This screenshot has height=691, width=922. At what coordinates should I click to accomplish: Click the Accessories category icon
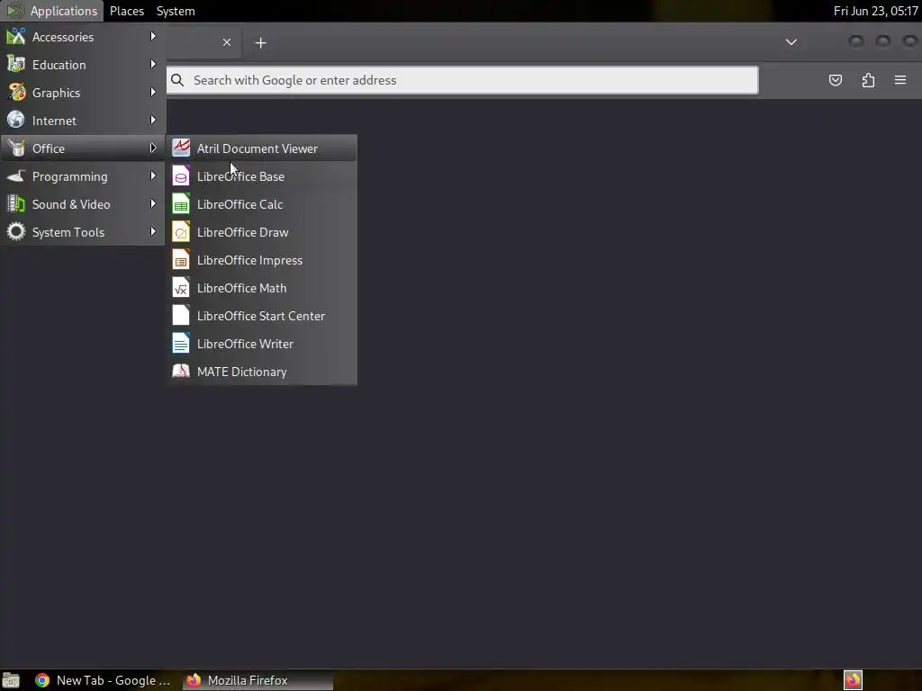(16, 36)
